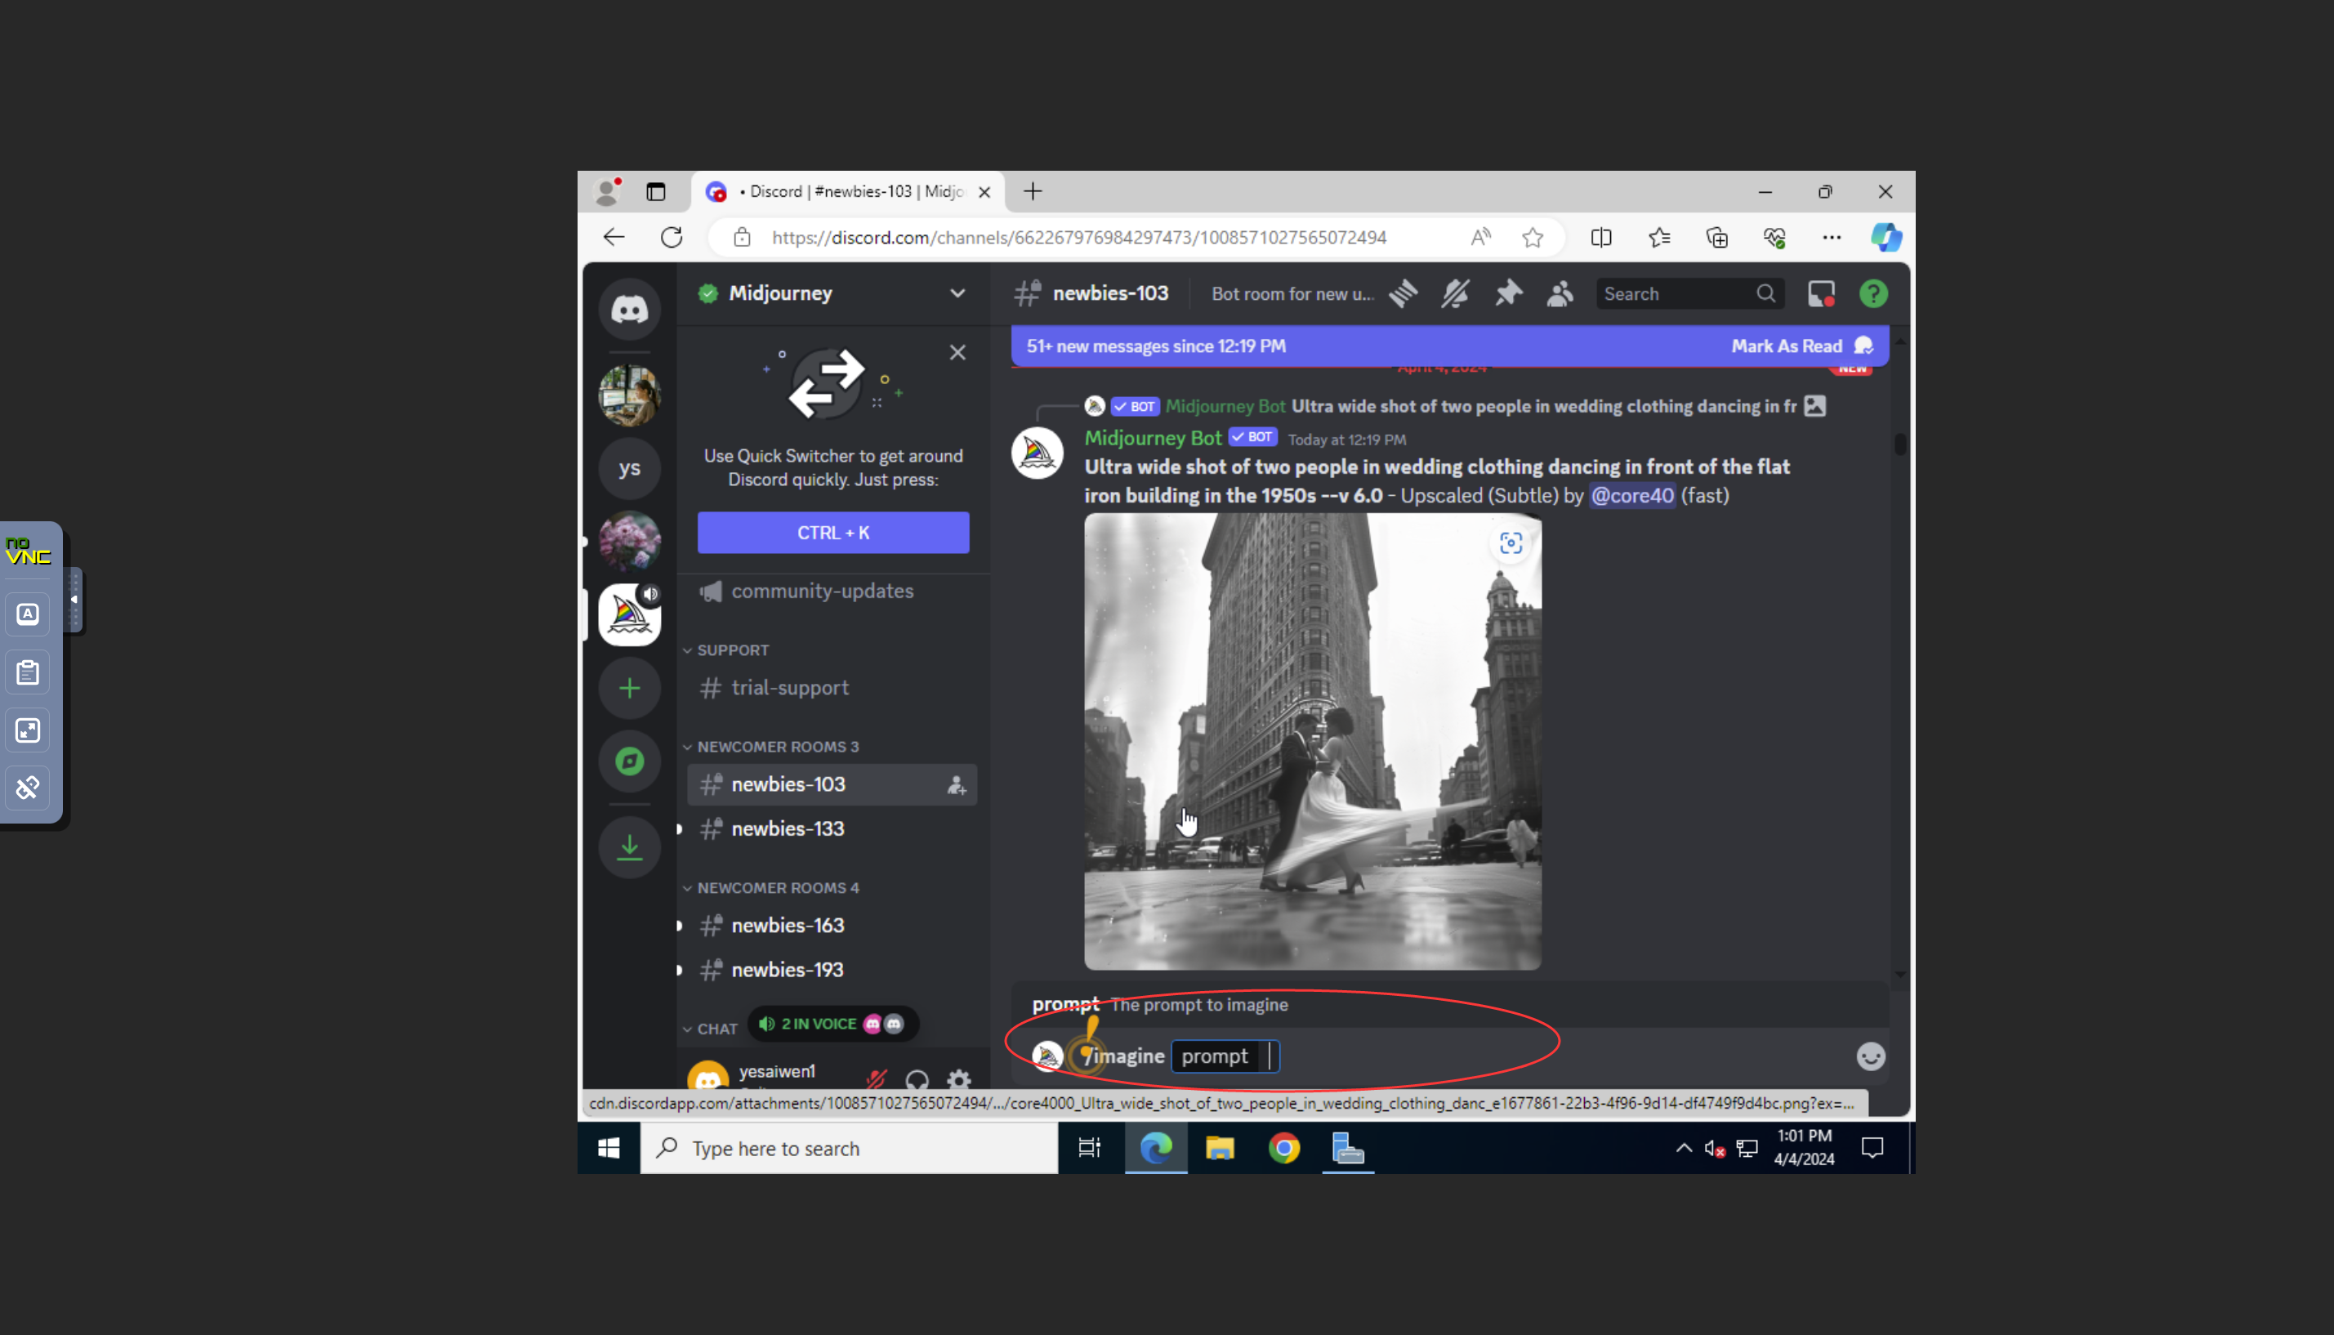
Task: Click the generated wedding dance image thumbnail
Action: (1313, 742)
